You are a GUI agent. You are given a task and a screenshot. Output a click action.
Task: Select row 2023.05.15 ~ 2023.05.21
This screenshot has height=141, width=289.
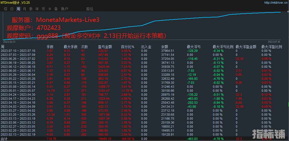point(144,83)
